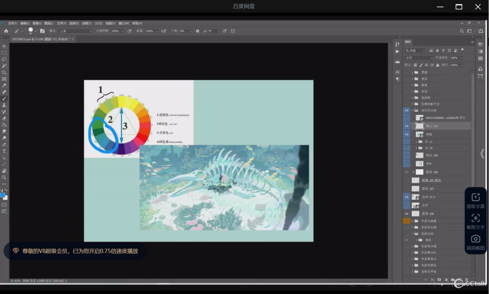This screenshot has width=489, height=294.
Task: Open the 滤镜(T) menu
Action: click(86, 23)
